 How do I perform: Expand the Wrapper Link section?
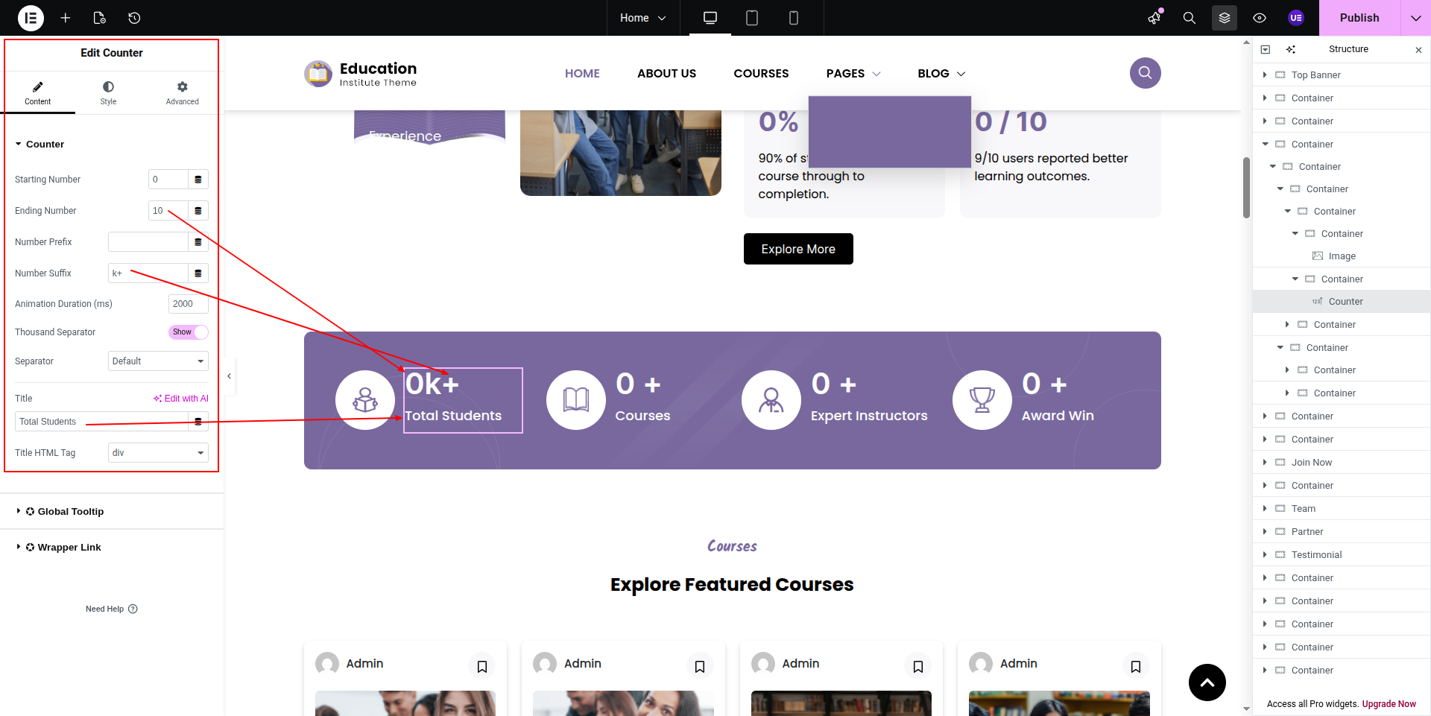click(x=69, y=548)
